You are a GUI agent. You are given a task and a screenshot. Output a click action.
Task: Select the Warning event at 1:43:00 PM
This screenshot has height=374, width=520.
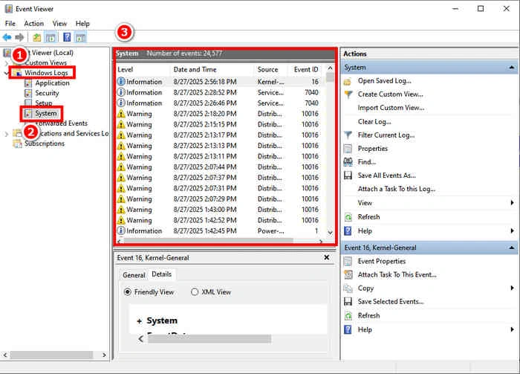[x=219, y=210]
